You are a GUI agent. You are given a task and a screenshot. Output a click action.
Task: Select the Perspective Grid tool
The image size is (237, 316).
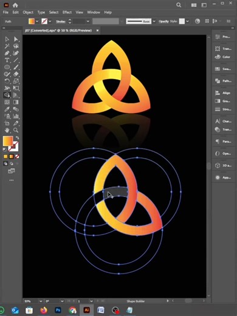pos(16,95)
